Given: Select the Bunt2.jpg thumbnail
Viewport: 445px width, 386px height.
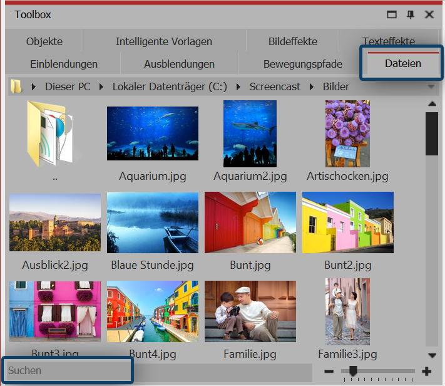Looking at the screenshot, I should [347, 222].
